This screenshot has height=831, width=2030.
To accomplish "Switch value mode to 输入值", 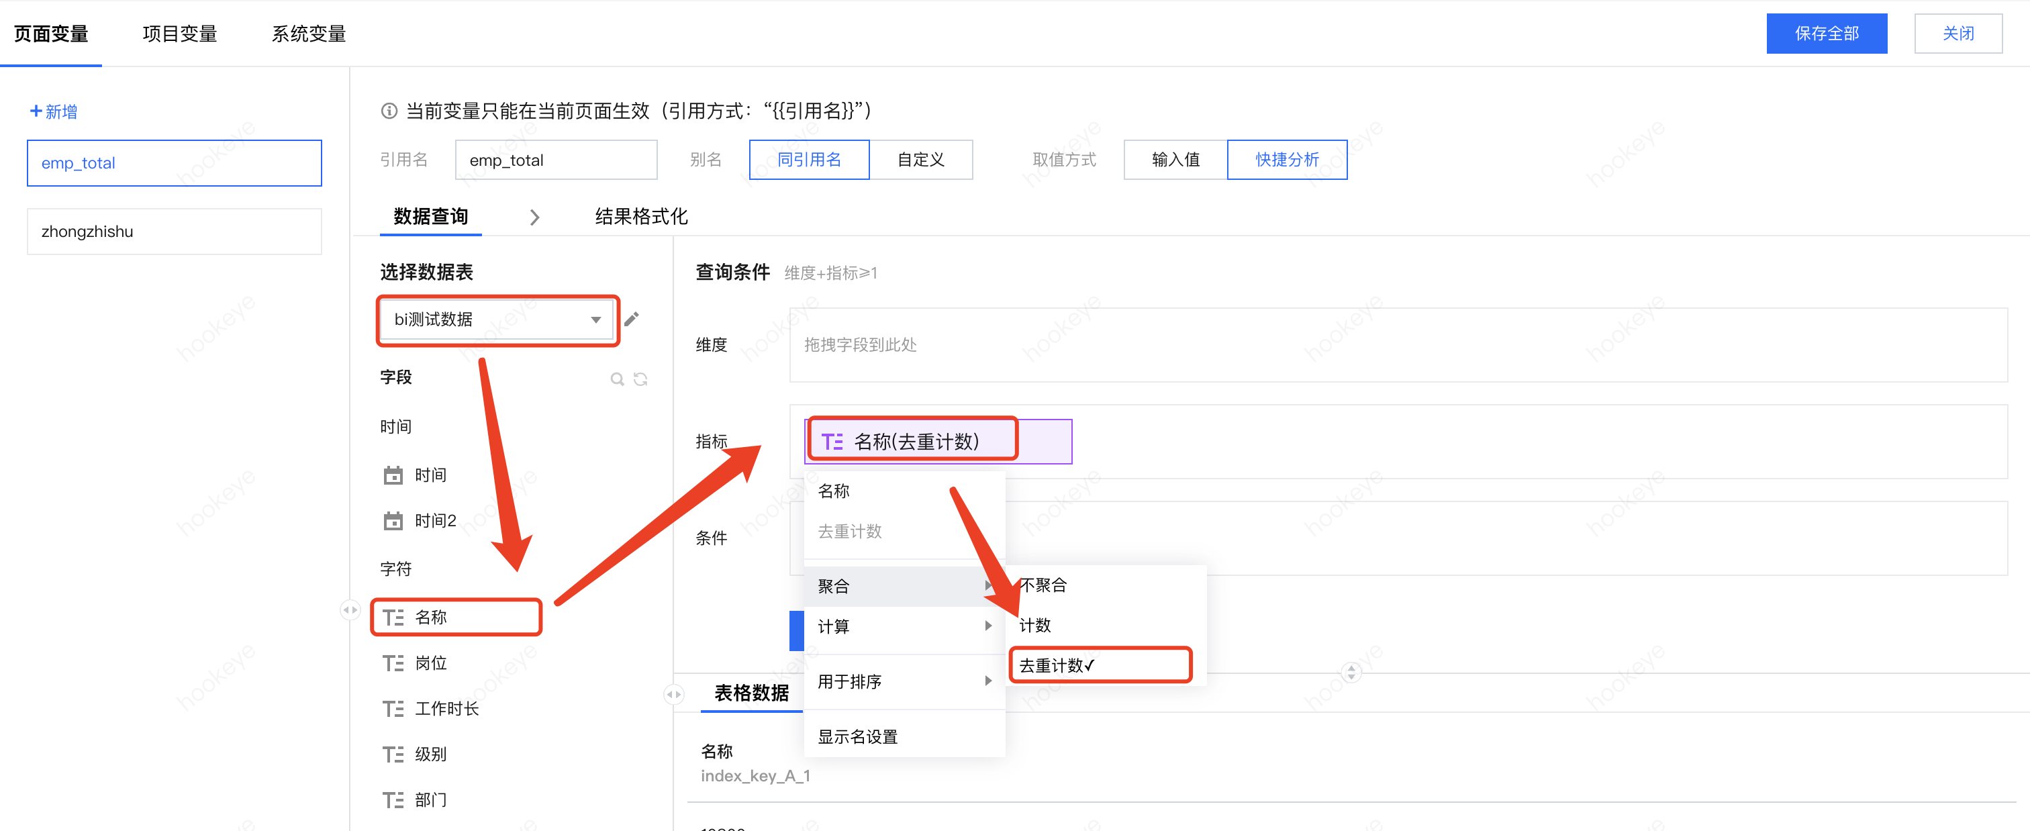I will (x=1175, y=160).
